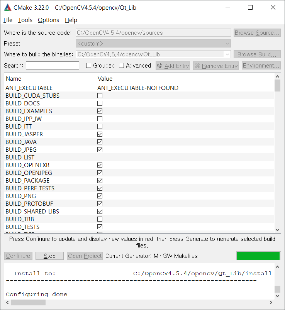285x310 pixels.
Task: Select the BUILD_LIST row name
Action: coord(20,157)
